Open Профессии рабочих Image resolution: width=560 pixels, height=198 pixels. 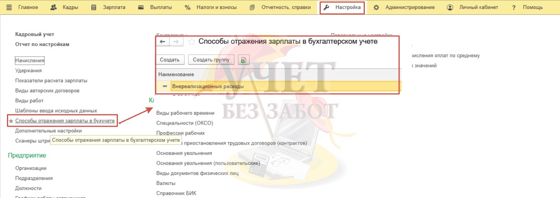[180, 133]
